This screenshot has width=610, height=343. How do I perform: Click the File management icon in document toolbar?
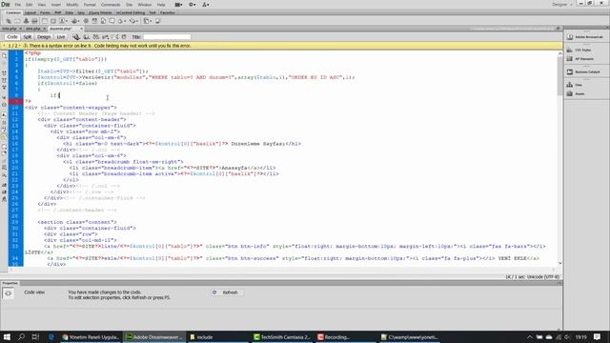(87, 37)
